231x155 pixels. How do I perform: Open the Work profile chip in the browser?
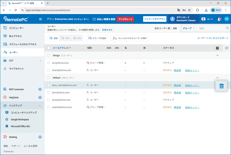coord(216,10)
